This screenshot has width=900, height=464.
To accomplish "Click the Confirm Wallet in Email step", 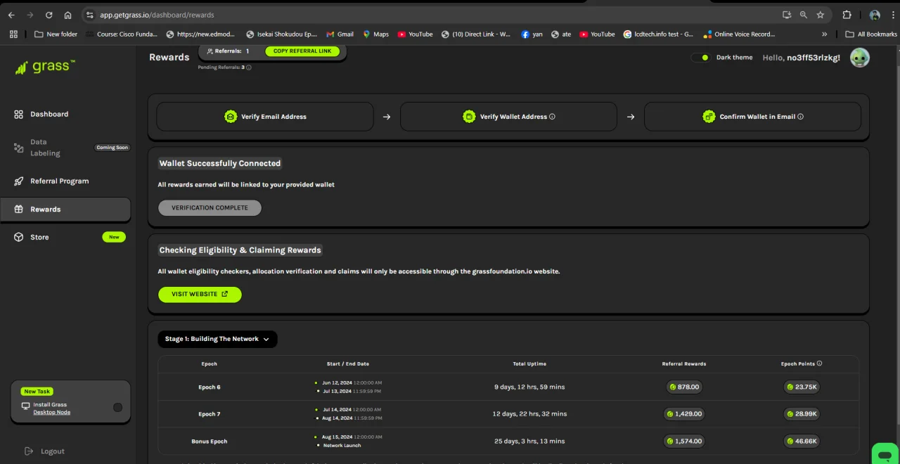I will click(x=752, y=117).
